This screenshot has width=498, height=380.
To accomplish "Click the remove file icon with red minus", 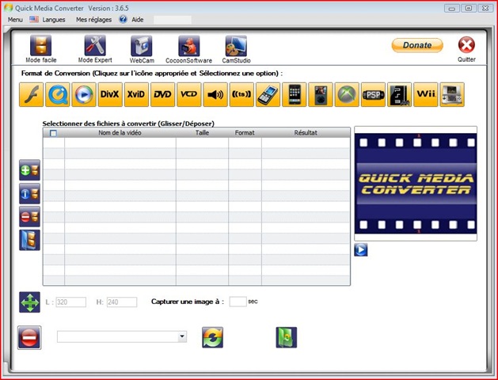I will pyautogui.click(x=29, y=216).
